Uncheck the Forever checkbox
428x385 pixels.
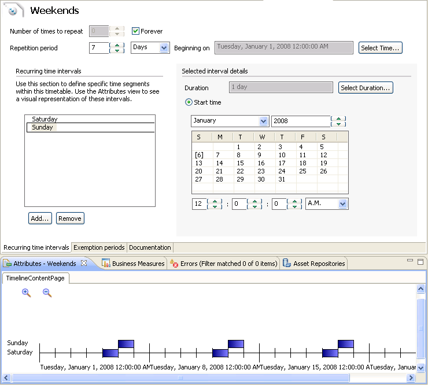pyautogui.click(x=135, y=31)
